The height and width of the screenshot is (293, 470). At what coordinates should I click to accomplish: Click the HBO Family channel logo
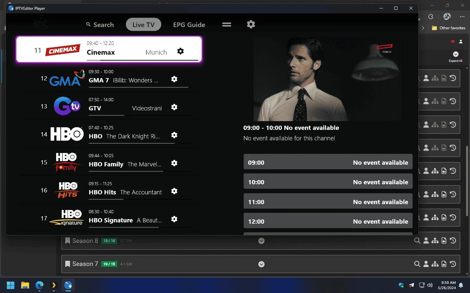coord(67,162)
